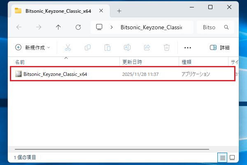The image size is (247, 165).
Task: Add a new tab with plus button
Action: tap(119, 11)
